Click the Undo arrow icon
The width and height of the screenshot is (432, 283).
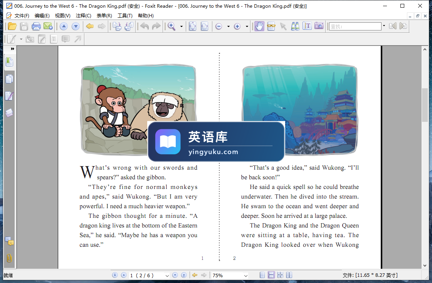point(145,26)
